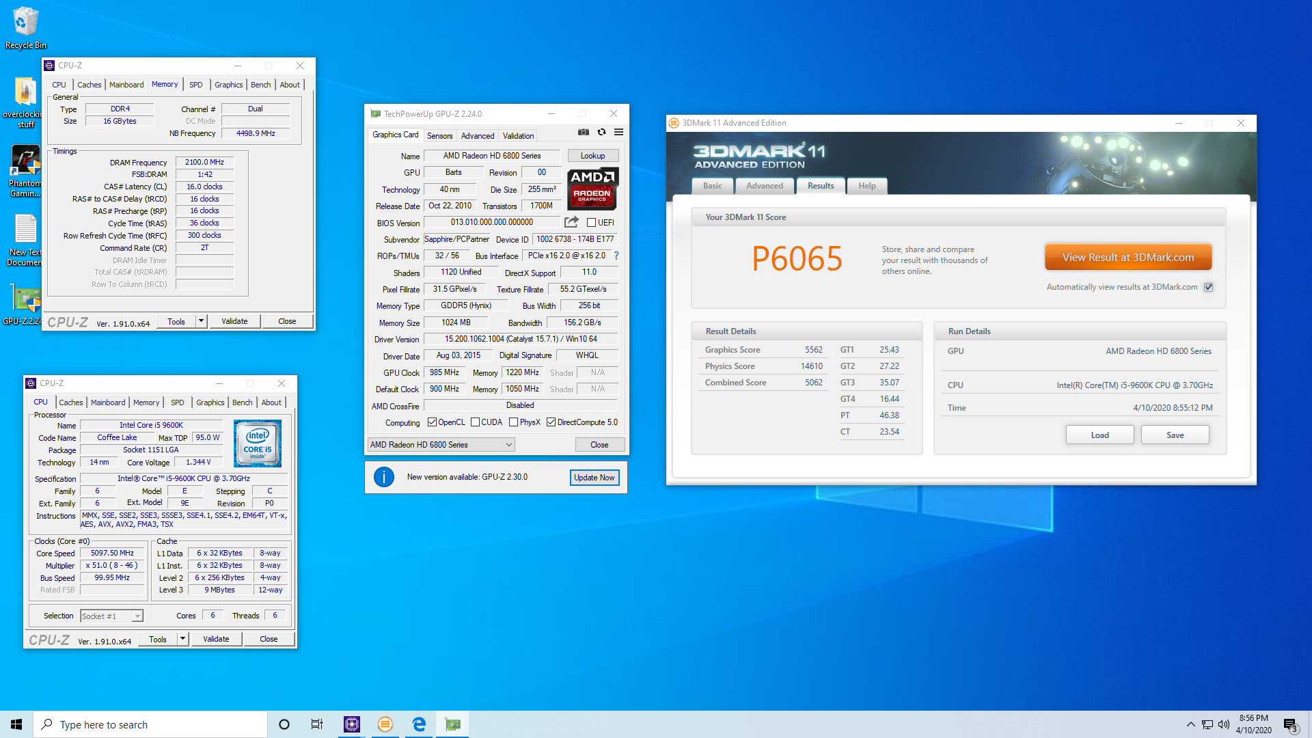The height and width of the screenshot is (738, 1312).
Task: Click network tray icon
Action: pos(1207,724)
